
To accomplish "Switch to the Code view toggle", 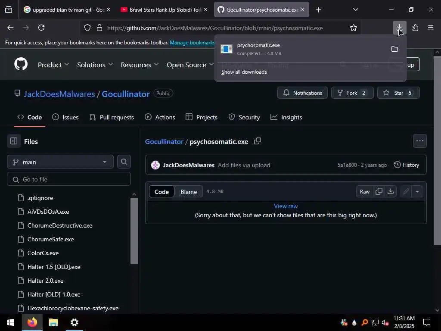I will click(162, 192).
